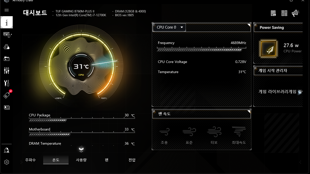
Task: Open the Settings gear in sidebar
Action: pos(7,162)
